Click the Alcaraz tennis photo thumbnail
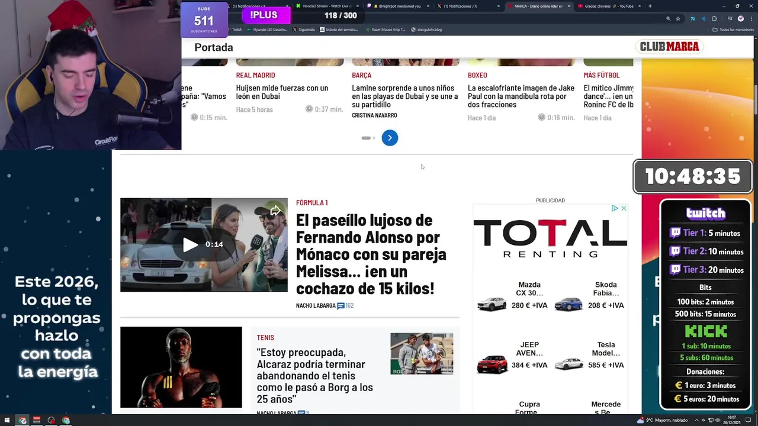Viewport: 758px width, 426px height. pos(422,354)
